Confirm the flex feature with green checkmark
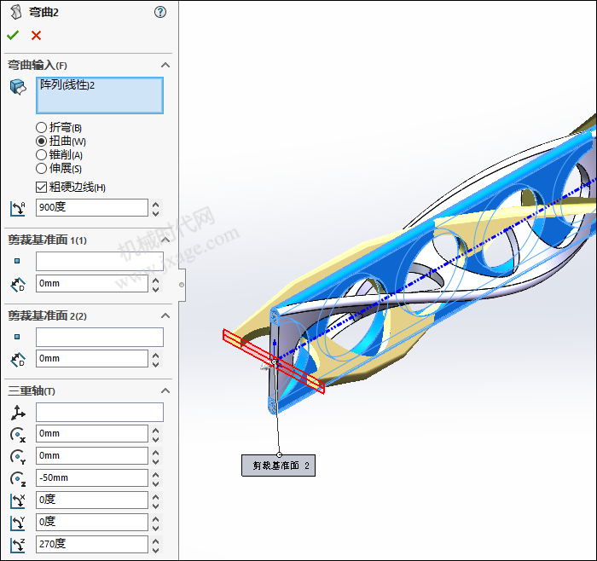This screenshot has width=597, height=561. click(x=13, y=36)
